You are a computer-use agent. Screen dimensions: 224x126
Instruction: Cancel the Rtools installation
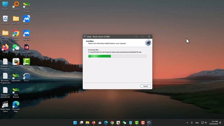click(146, 86)
